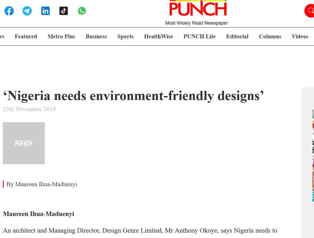Click the red search magnifier icon

tap(310, 11)
